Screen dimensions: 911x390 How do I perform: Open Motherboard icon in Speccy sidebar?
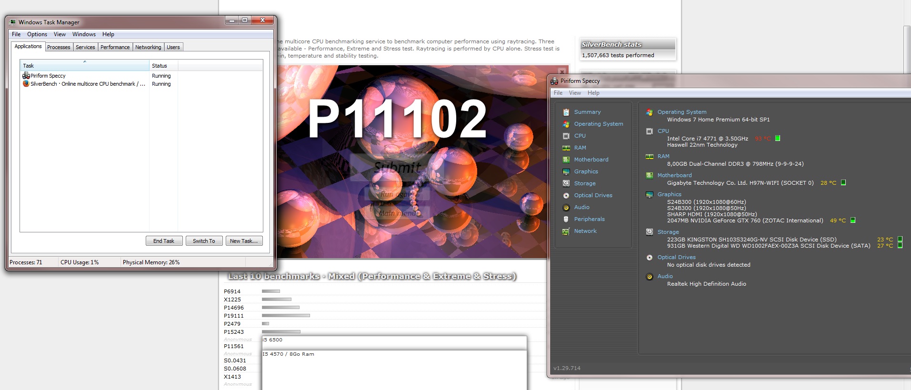[x=566, y=160]
